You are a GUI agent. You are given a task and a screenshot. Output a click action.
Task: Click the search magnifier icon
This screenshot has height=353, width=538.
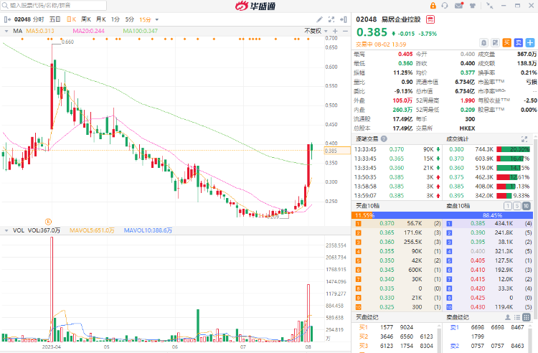5,6
